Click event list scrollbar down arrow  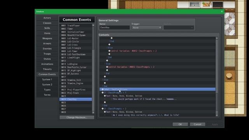click(93, 112)
